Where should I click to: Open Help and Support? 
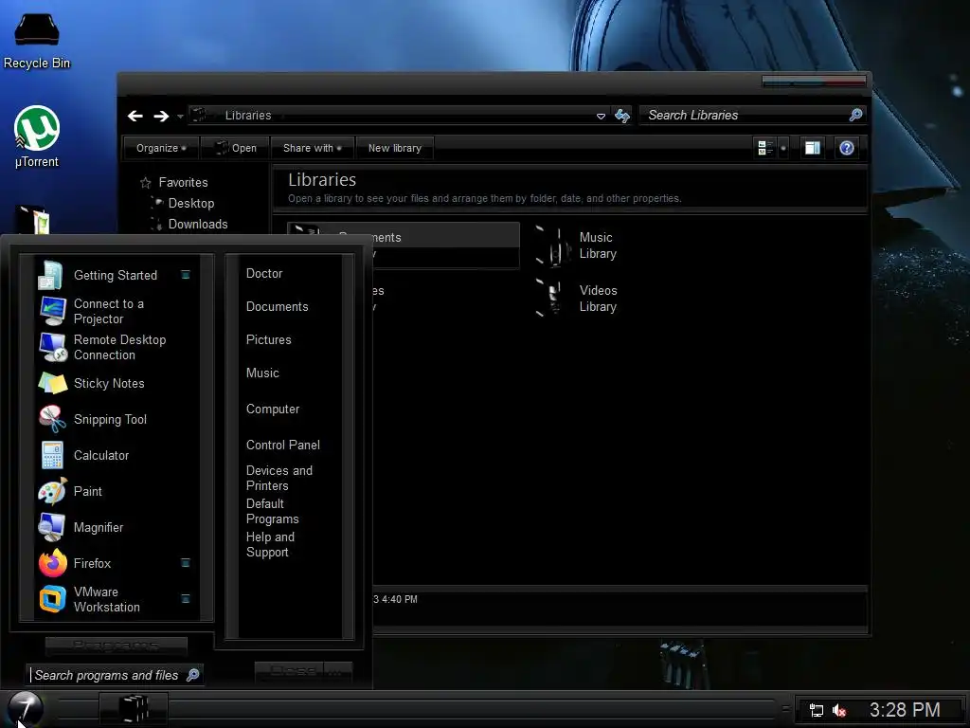(x=270, y=545)
